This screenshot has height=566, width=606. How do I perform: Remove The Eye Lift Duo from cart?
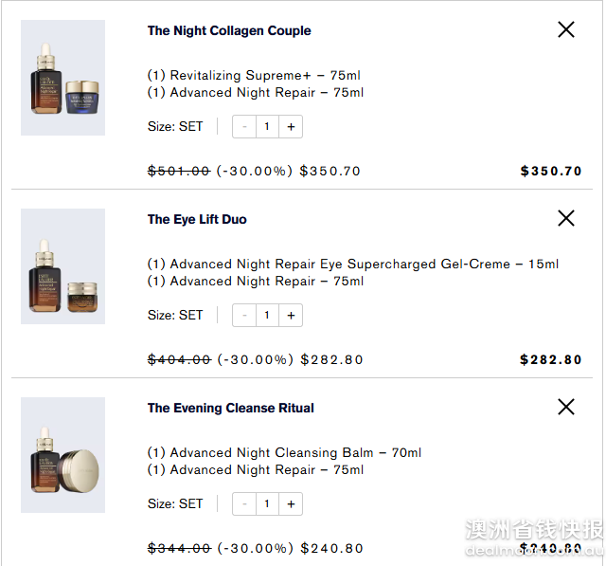pyautogui.click(x=566, y=218)
